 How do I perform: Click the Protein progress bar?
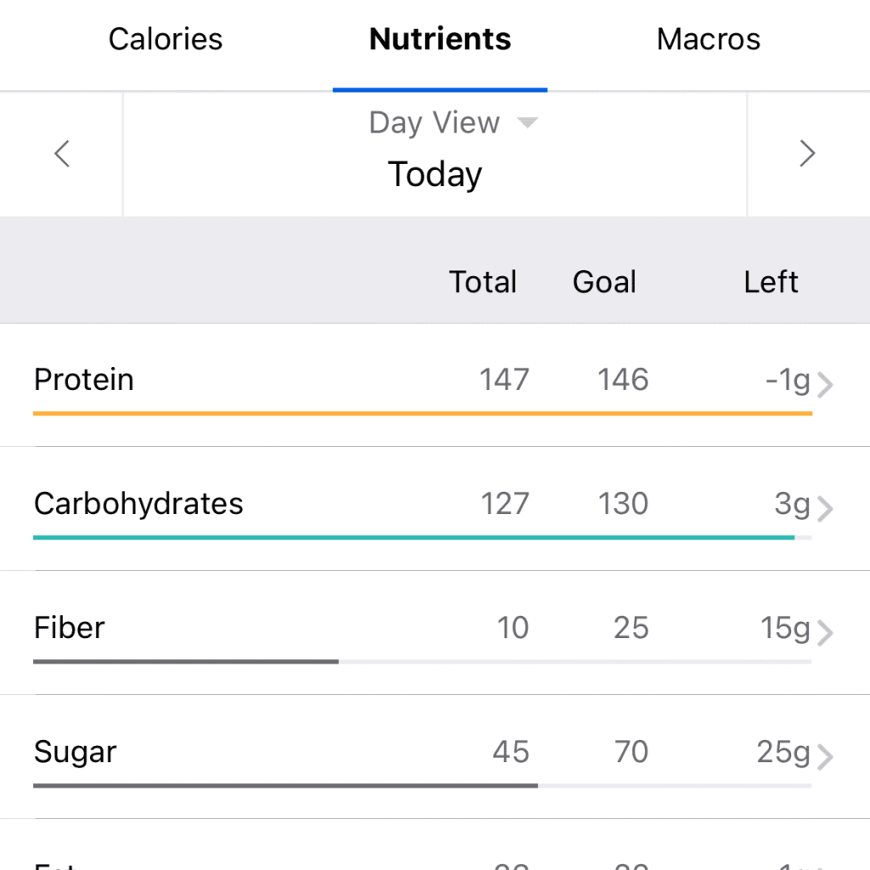422,414
